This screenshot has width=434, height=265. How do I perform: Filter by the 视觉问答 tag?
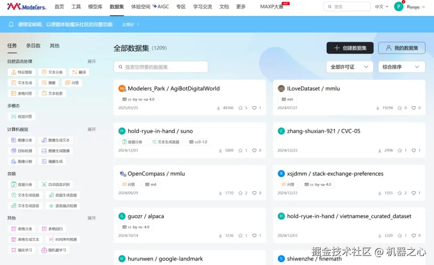(x=22, y=117)
